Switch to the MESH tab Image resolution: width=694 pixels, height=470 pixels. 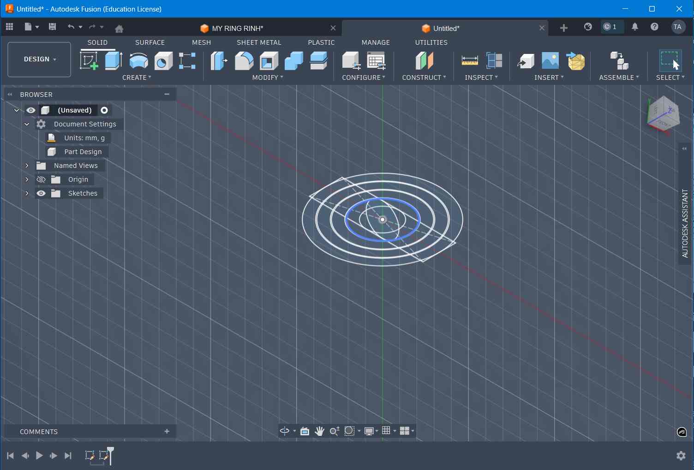(201, 42)
